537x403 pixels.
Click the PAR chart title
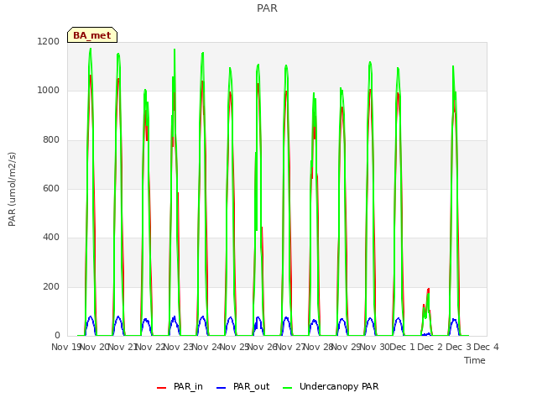point(267,8)
